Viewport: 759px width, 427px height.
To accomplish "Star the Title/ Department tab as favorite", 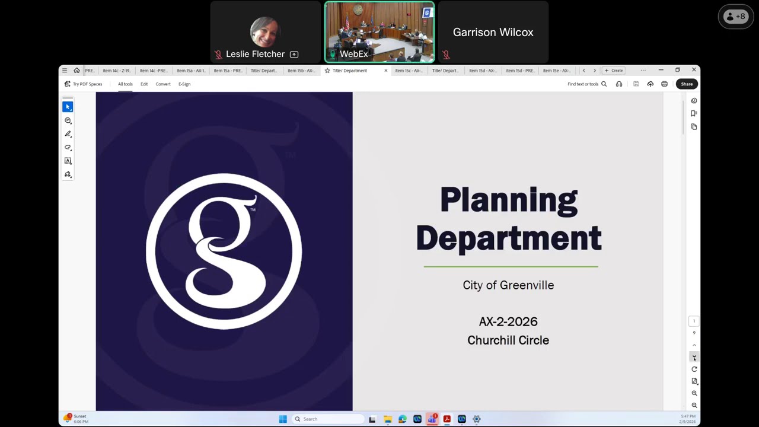I will [x=327, y=71].
